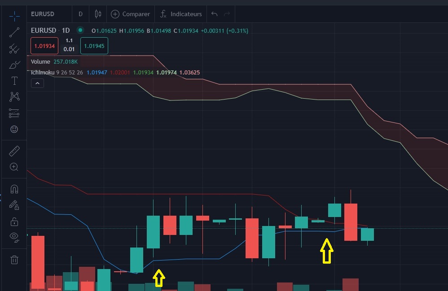Image resolution: width=448 pixels, height=291 pixels.
Task: Select the trend line drawing tool
Action: (x=14, y=32)
